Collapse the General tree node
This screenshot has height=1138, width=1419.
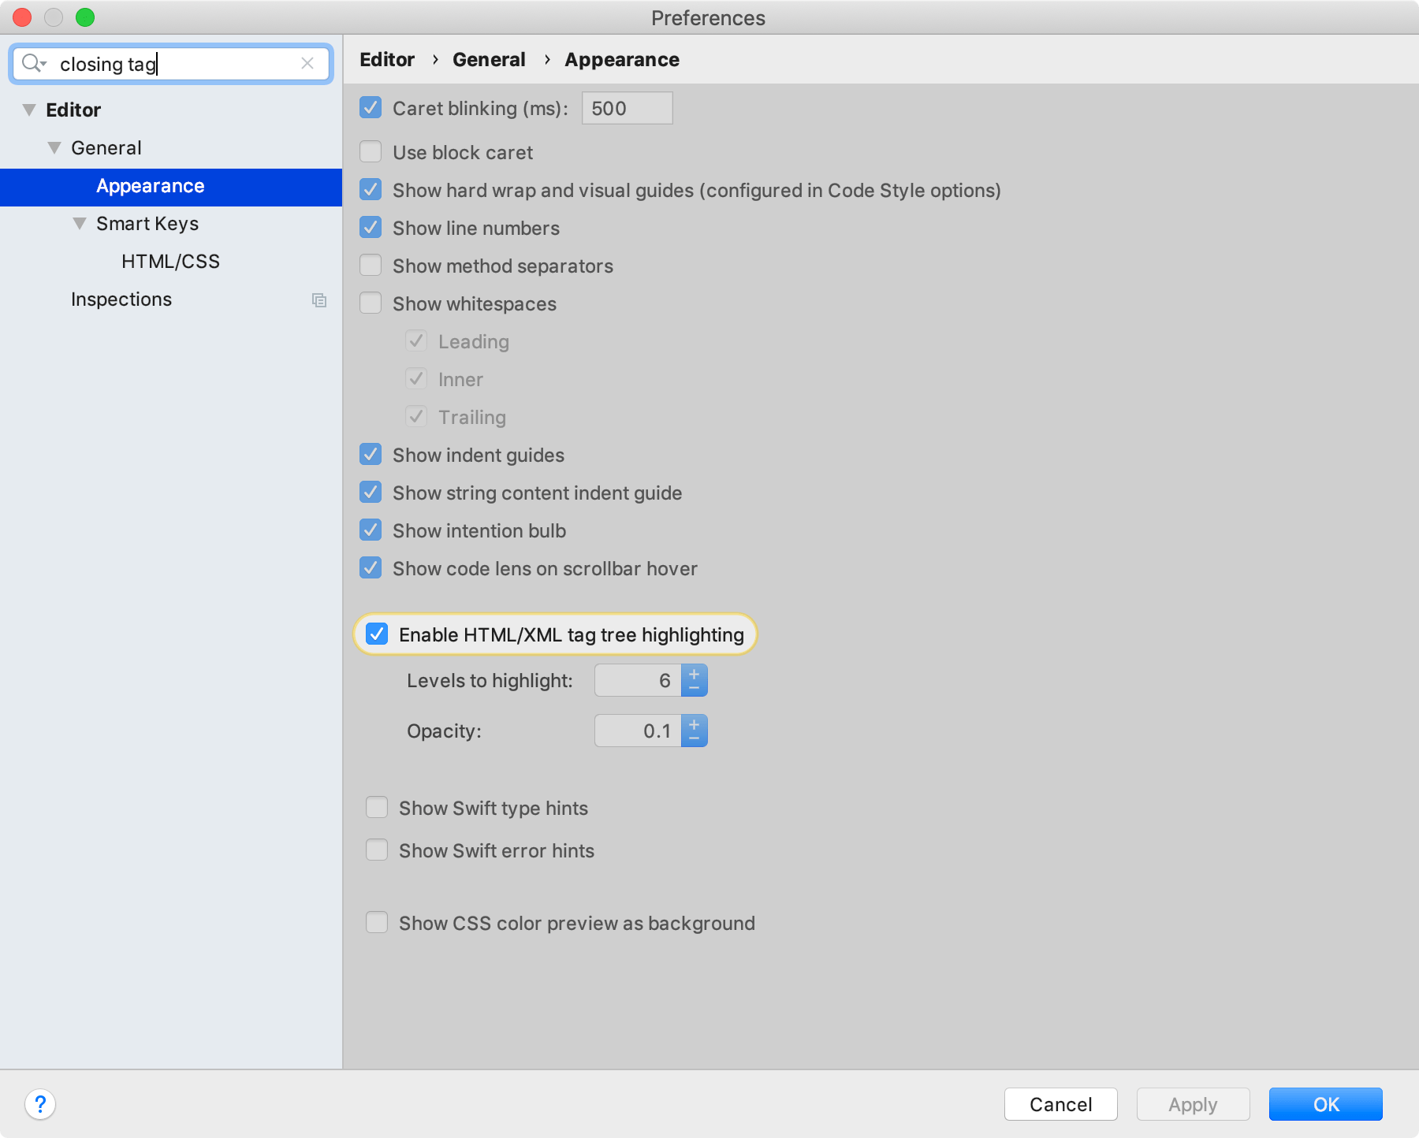click(x=54, y=148)
